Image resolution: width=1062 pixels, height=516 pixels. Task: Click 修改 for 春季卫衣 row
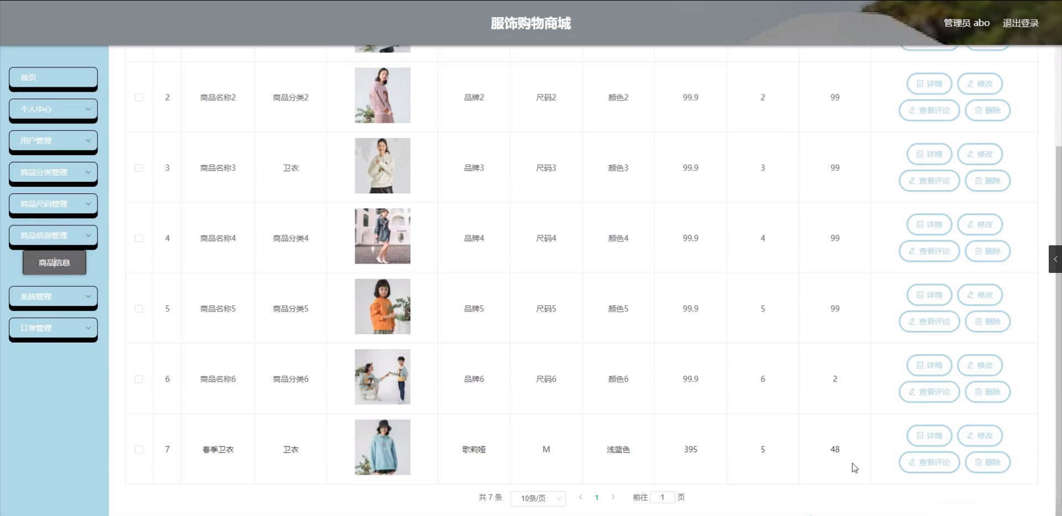980,436
